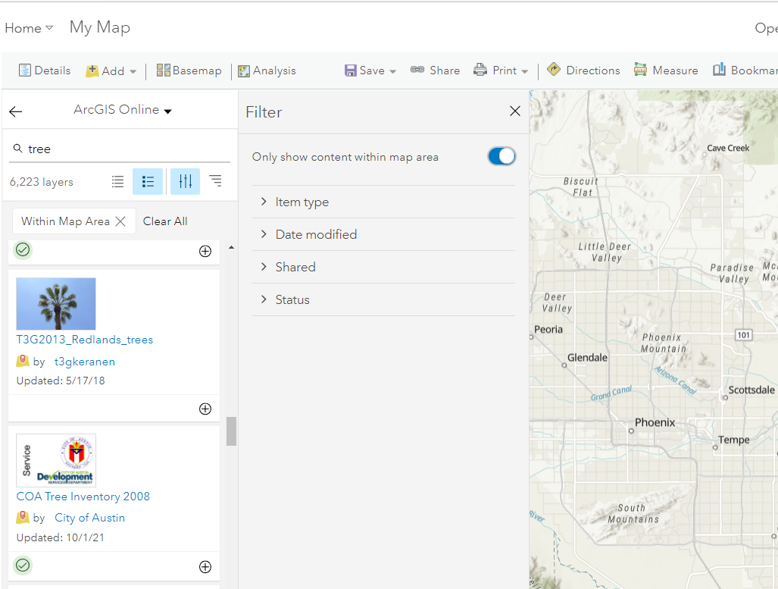The width and height of the screenshot is (778, 589).
Task: Open the Print dropdown menu
Action: (500, 70)
